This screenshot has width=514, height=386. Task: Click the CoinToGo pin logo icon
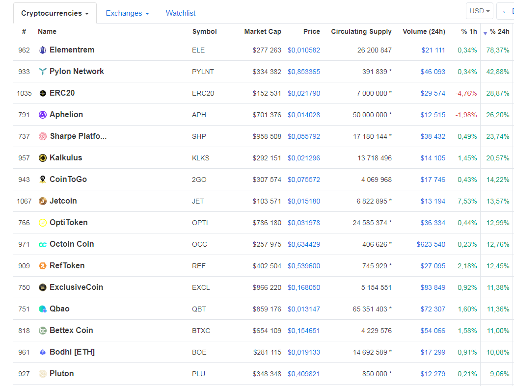pos(43,180)
